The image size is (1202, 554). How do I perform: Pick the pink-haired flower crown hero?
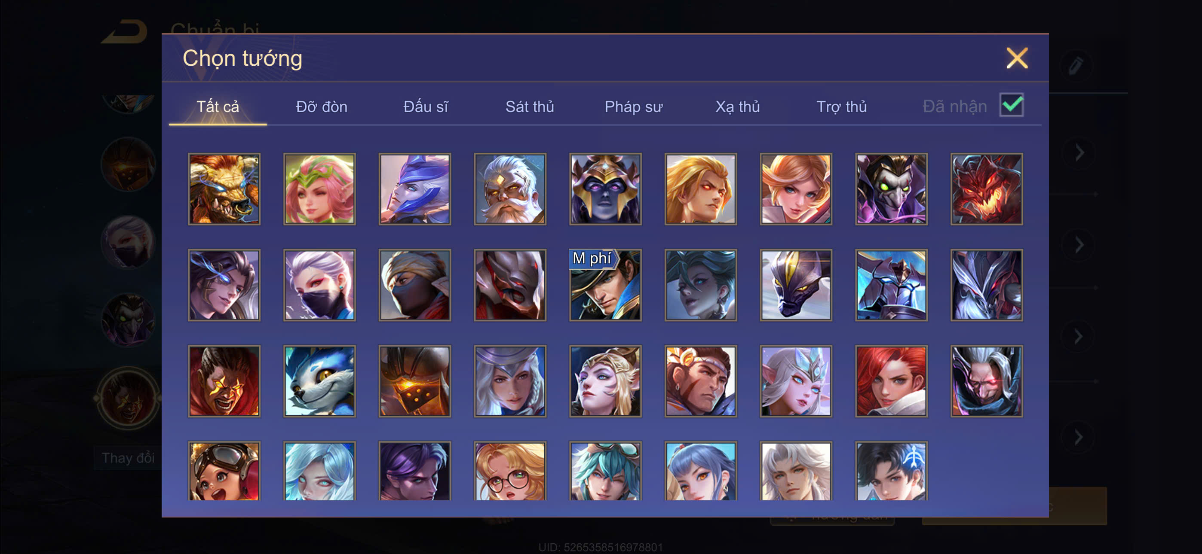[319, 189]
